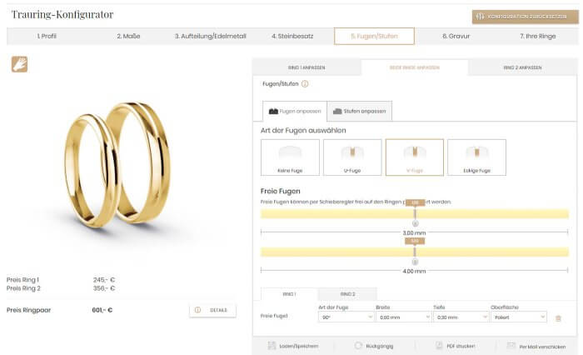Screen dimensions: 583x355
Task: Click Laden/Speichern label
Action: click(298, 346)
